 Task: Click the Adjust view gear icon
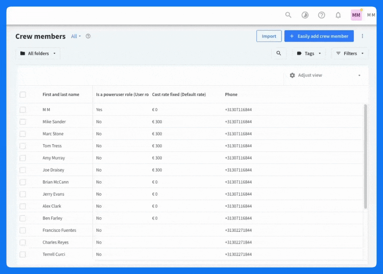[x=292, y=75]
